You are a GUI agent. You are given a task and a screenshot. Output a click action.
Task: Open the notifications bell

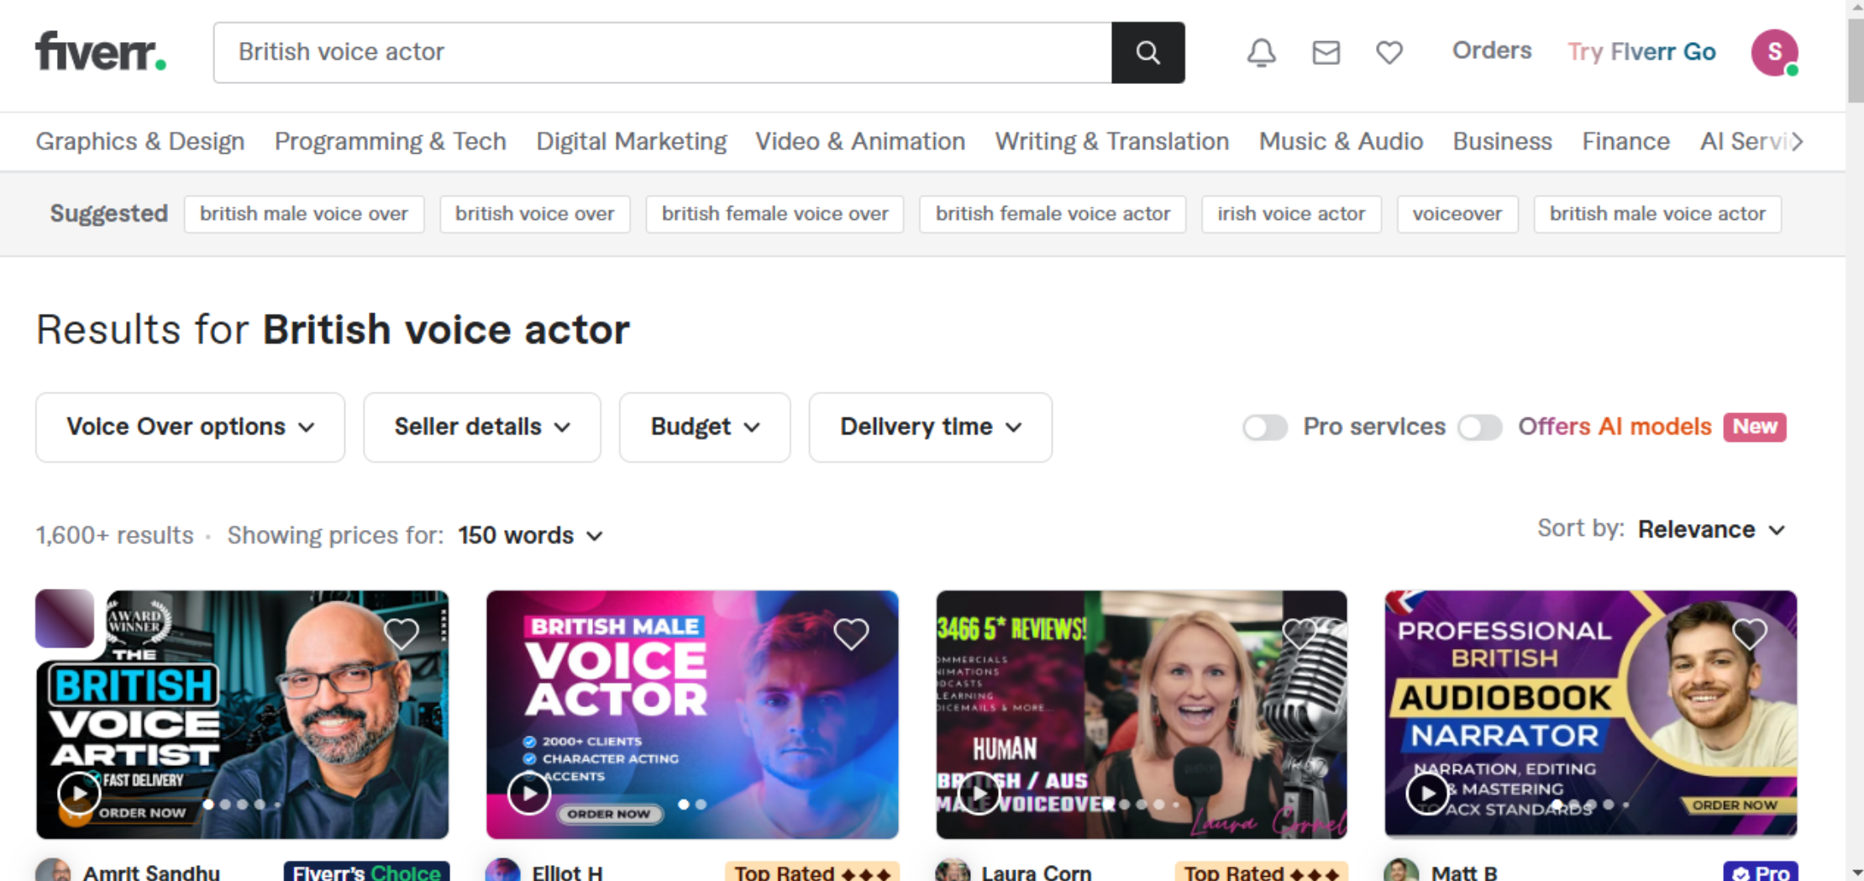point(1260,52)
